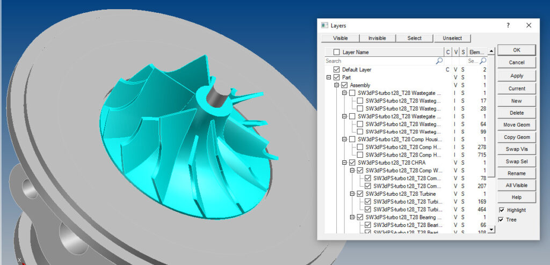Check the header checkbox beside Layer Name
Screen dimensions: 550x265
336,52
